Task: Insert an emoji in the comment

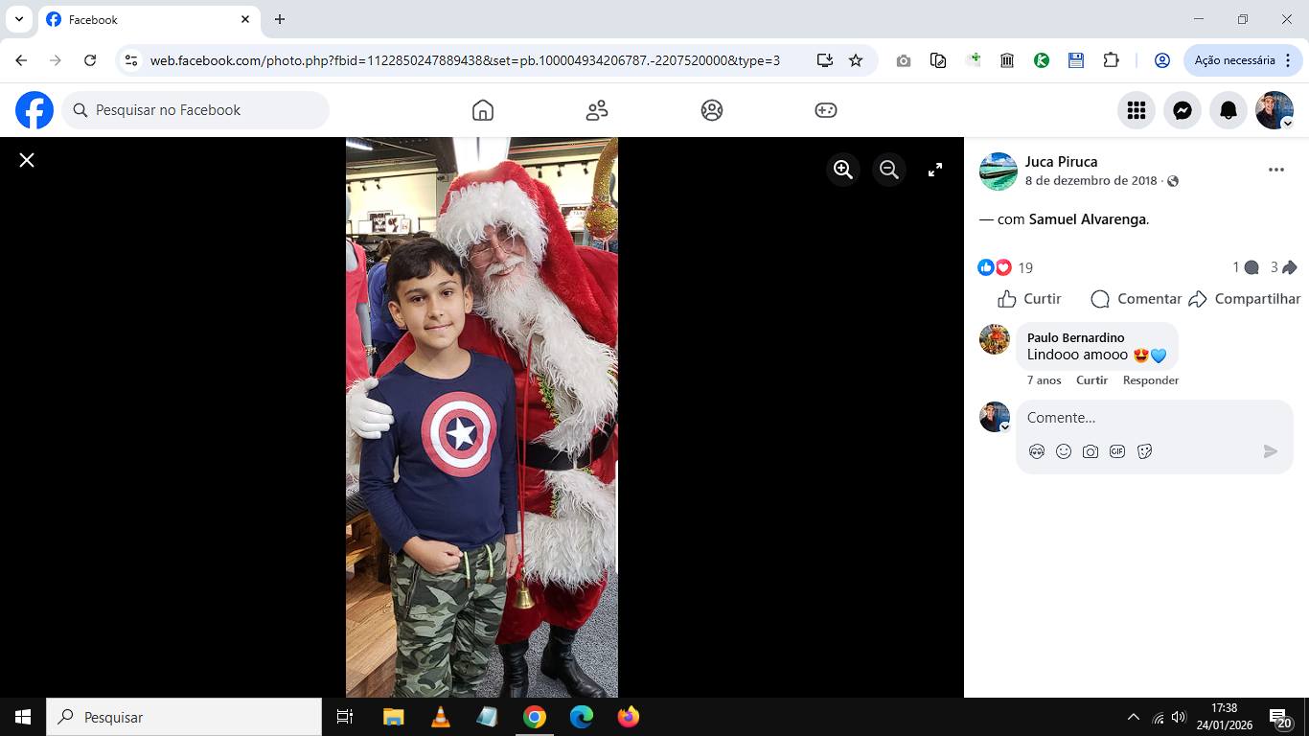Action: [1064, 451]
